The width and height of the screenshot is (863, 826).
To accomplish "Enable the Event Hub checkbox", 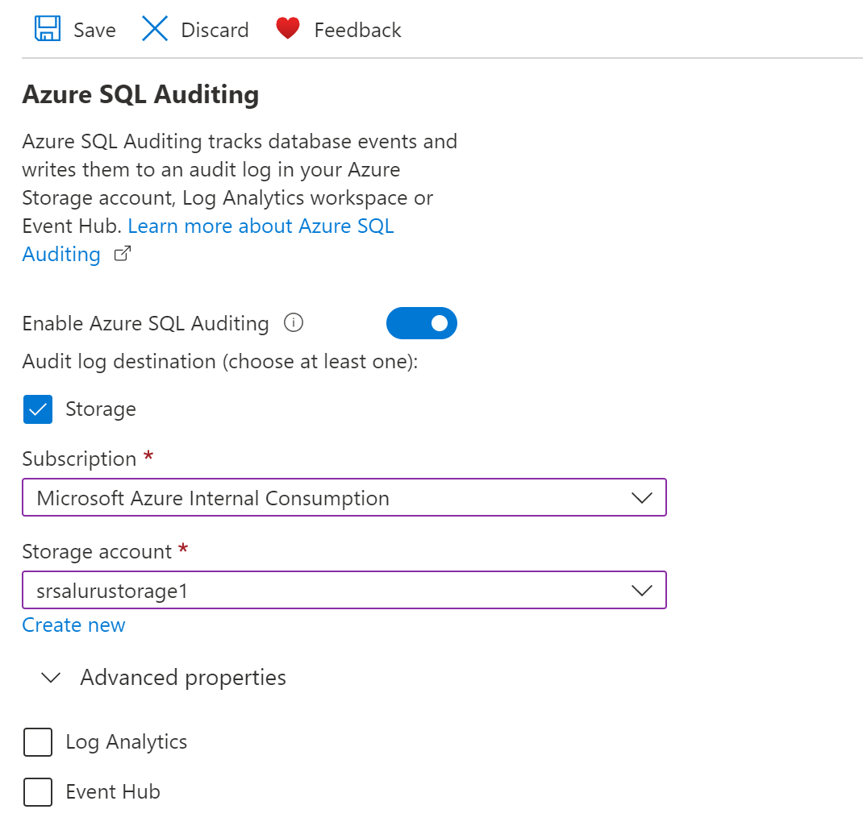I will [x=38, y=792].
